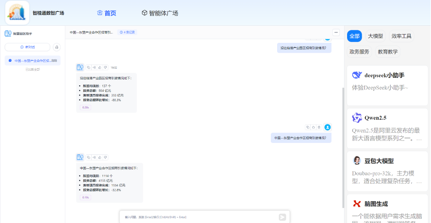431x223 pixels.
Task: Focus the question input box
Action: click(197, 217)
